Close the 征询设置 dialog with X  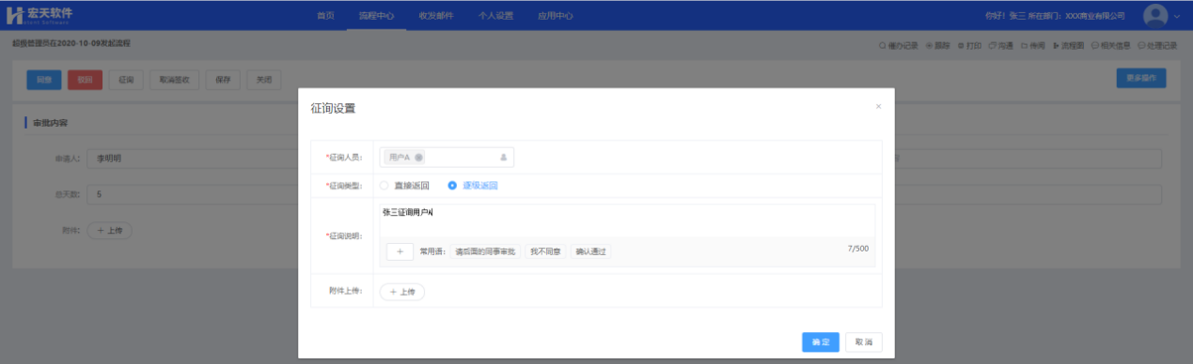pos(878,107)
